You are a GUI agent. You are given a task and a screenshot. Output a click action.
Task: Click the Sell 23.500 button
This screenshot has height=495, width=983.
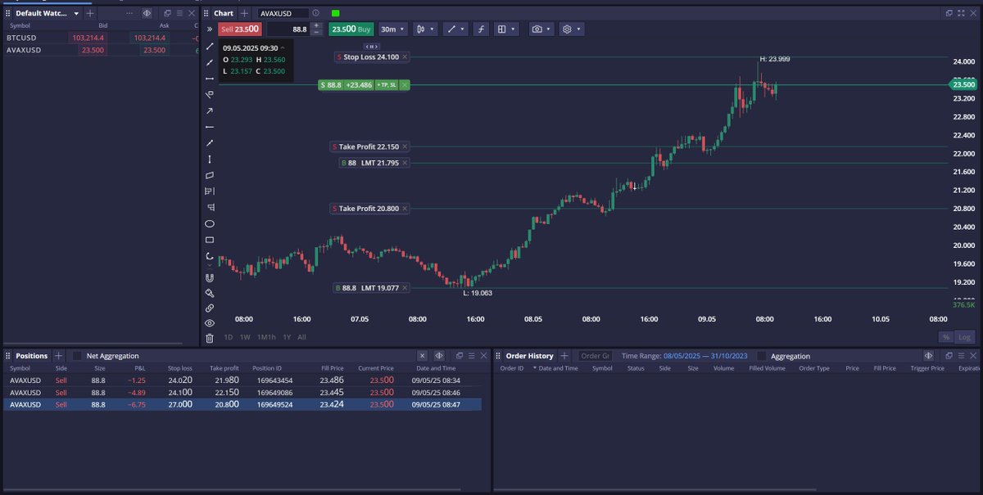tap(239, 29)
